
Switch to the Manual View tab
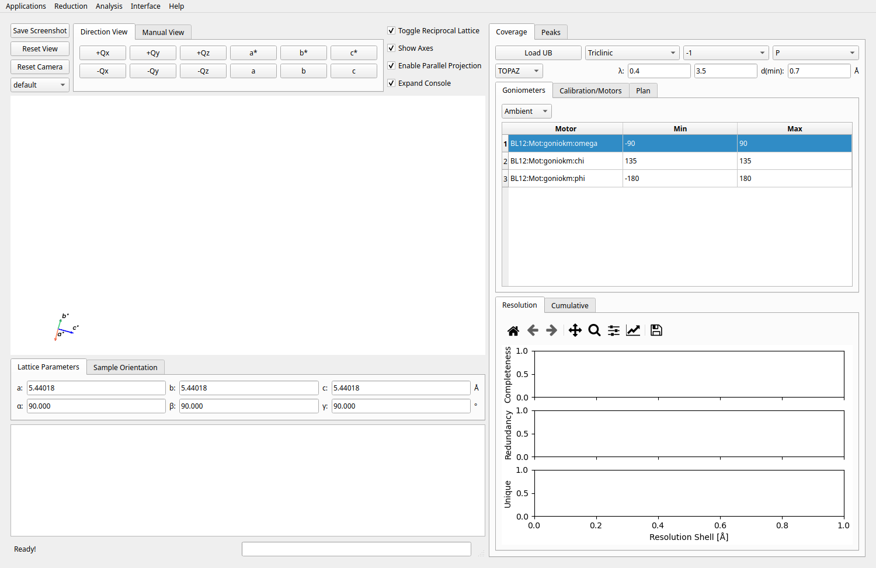163,32
